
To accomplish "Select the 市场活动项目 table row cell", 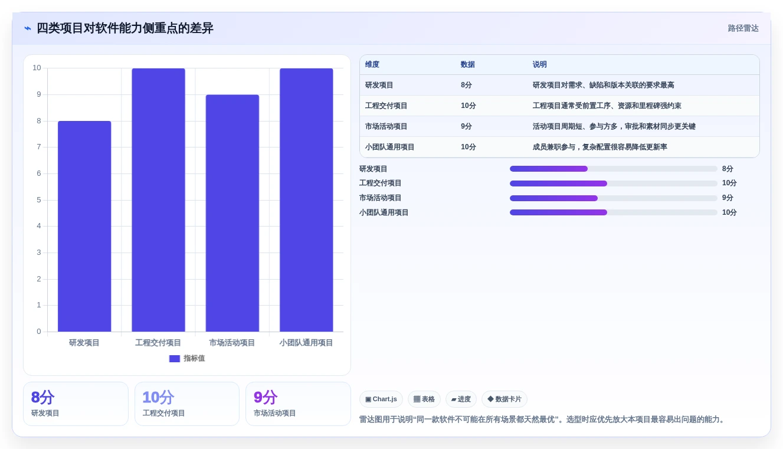I will (386, 126).
